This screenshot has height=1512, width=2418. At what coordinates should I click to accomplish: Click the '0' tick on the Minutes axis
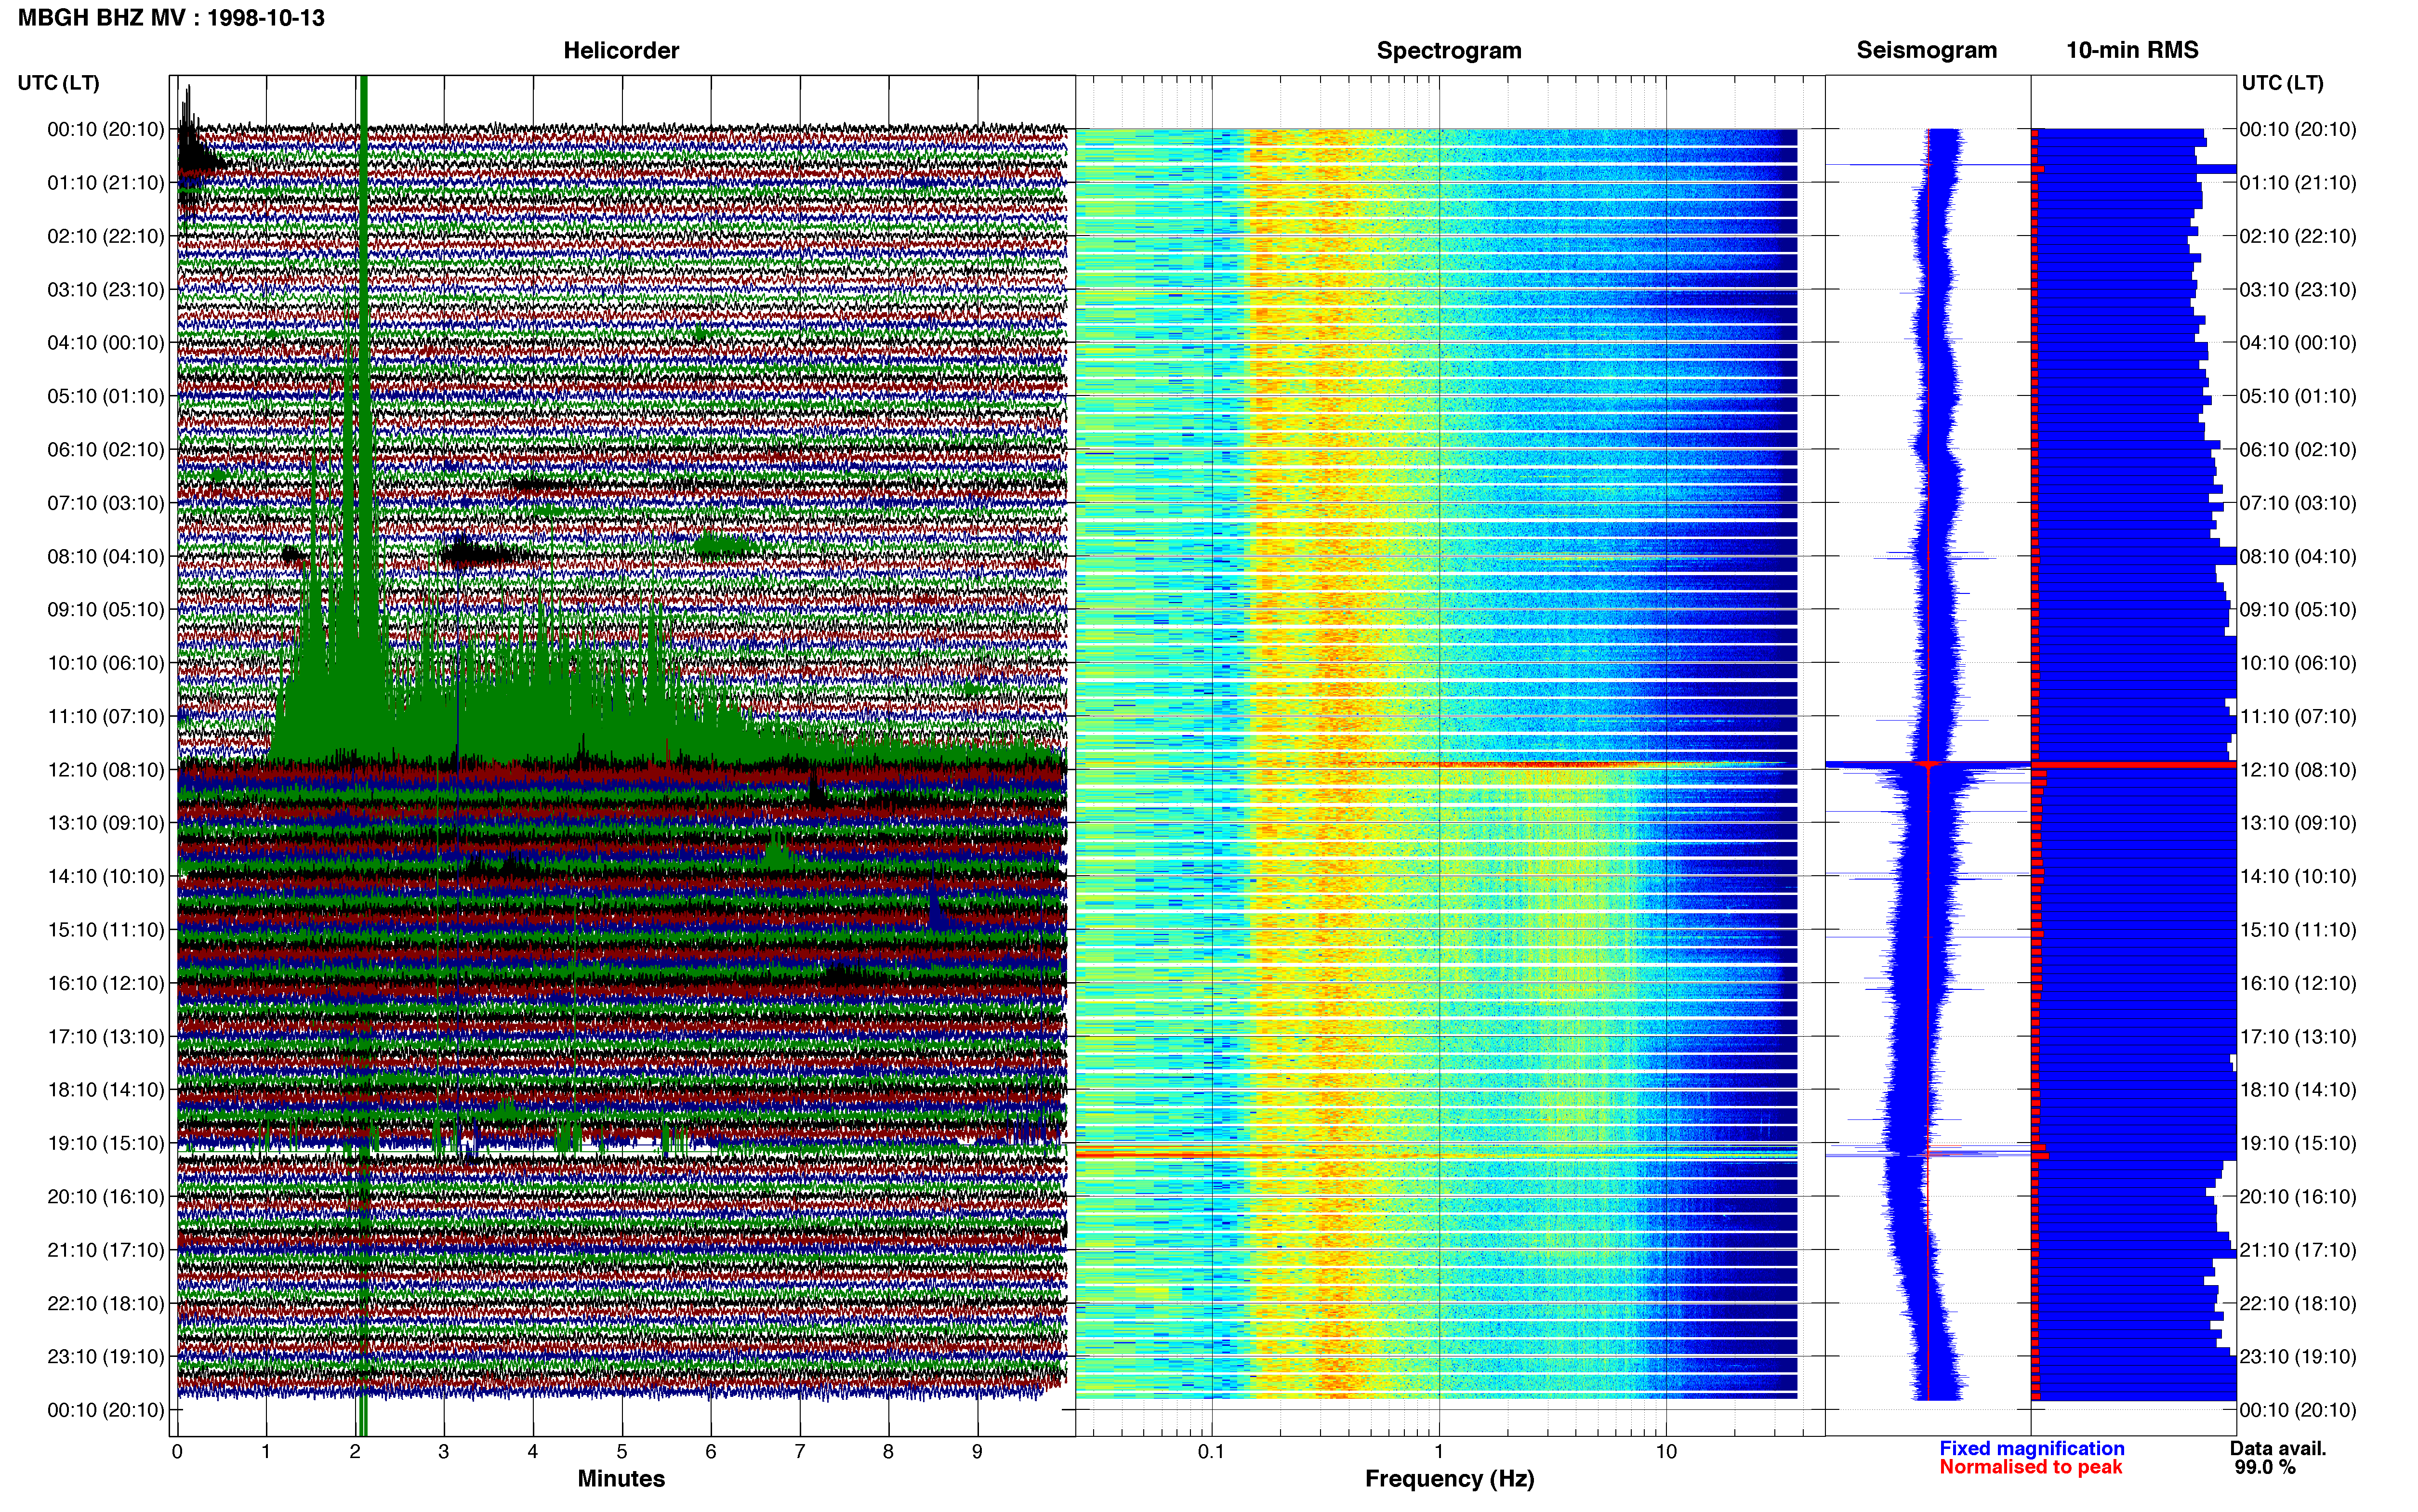[x=177, y=1452]
